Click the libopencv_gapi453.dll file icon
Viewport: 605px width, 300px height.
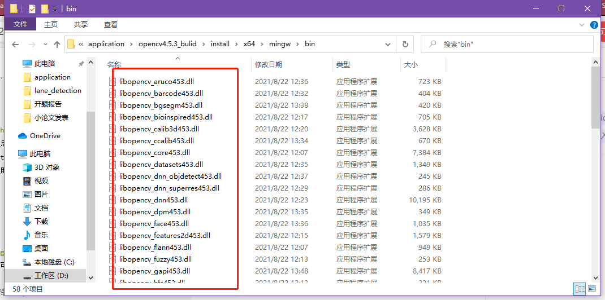(x=113, y=271)
